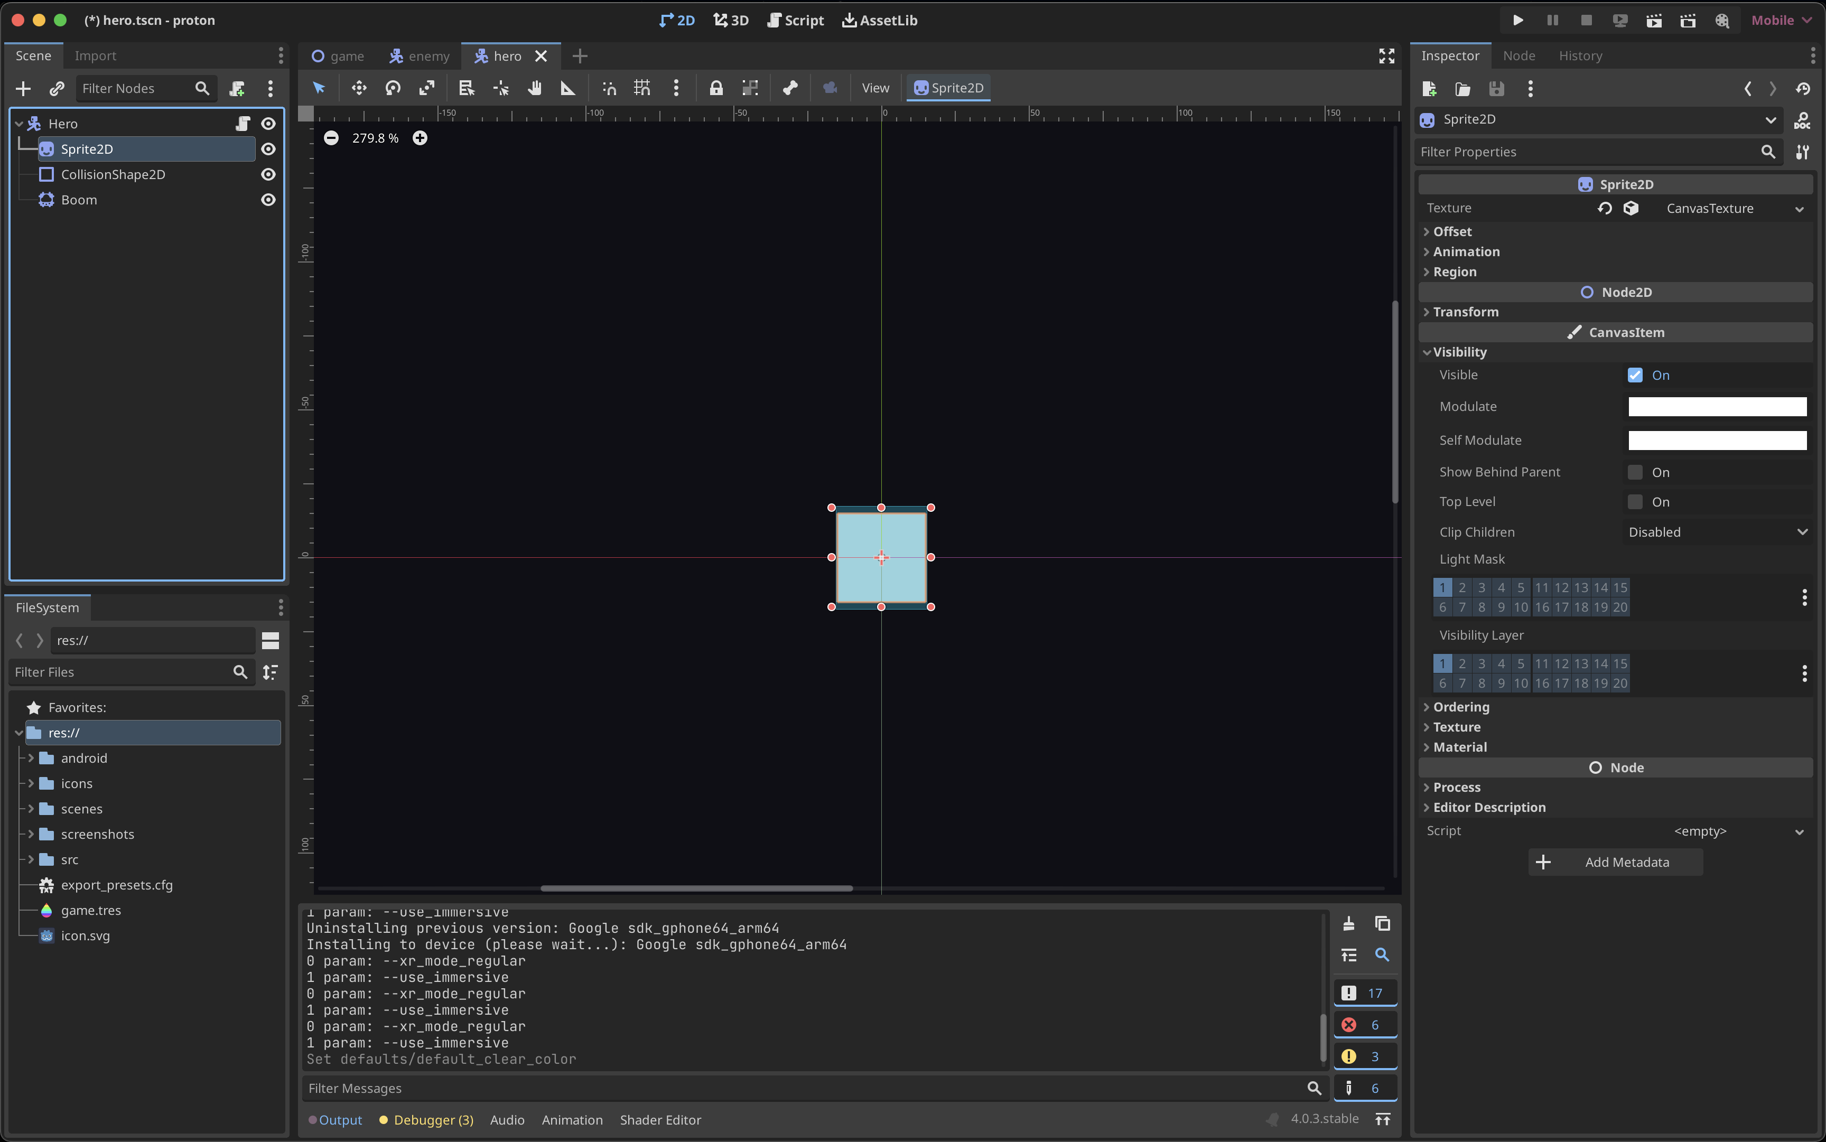The width and height of the screenshot is (1826, 1142).
Task: Copy the output log selection
Action: pyautogui.click(x=1383, y=923)
